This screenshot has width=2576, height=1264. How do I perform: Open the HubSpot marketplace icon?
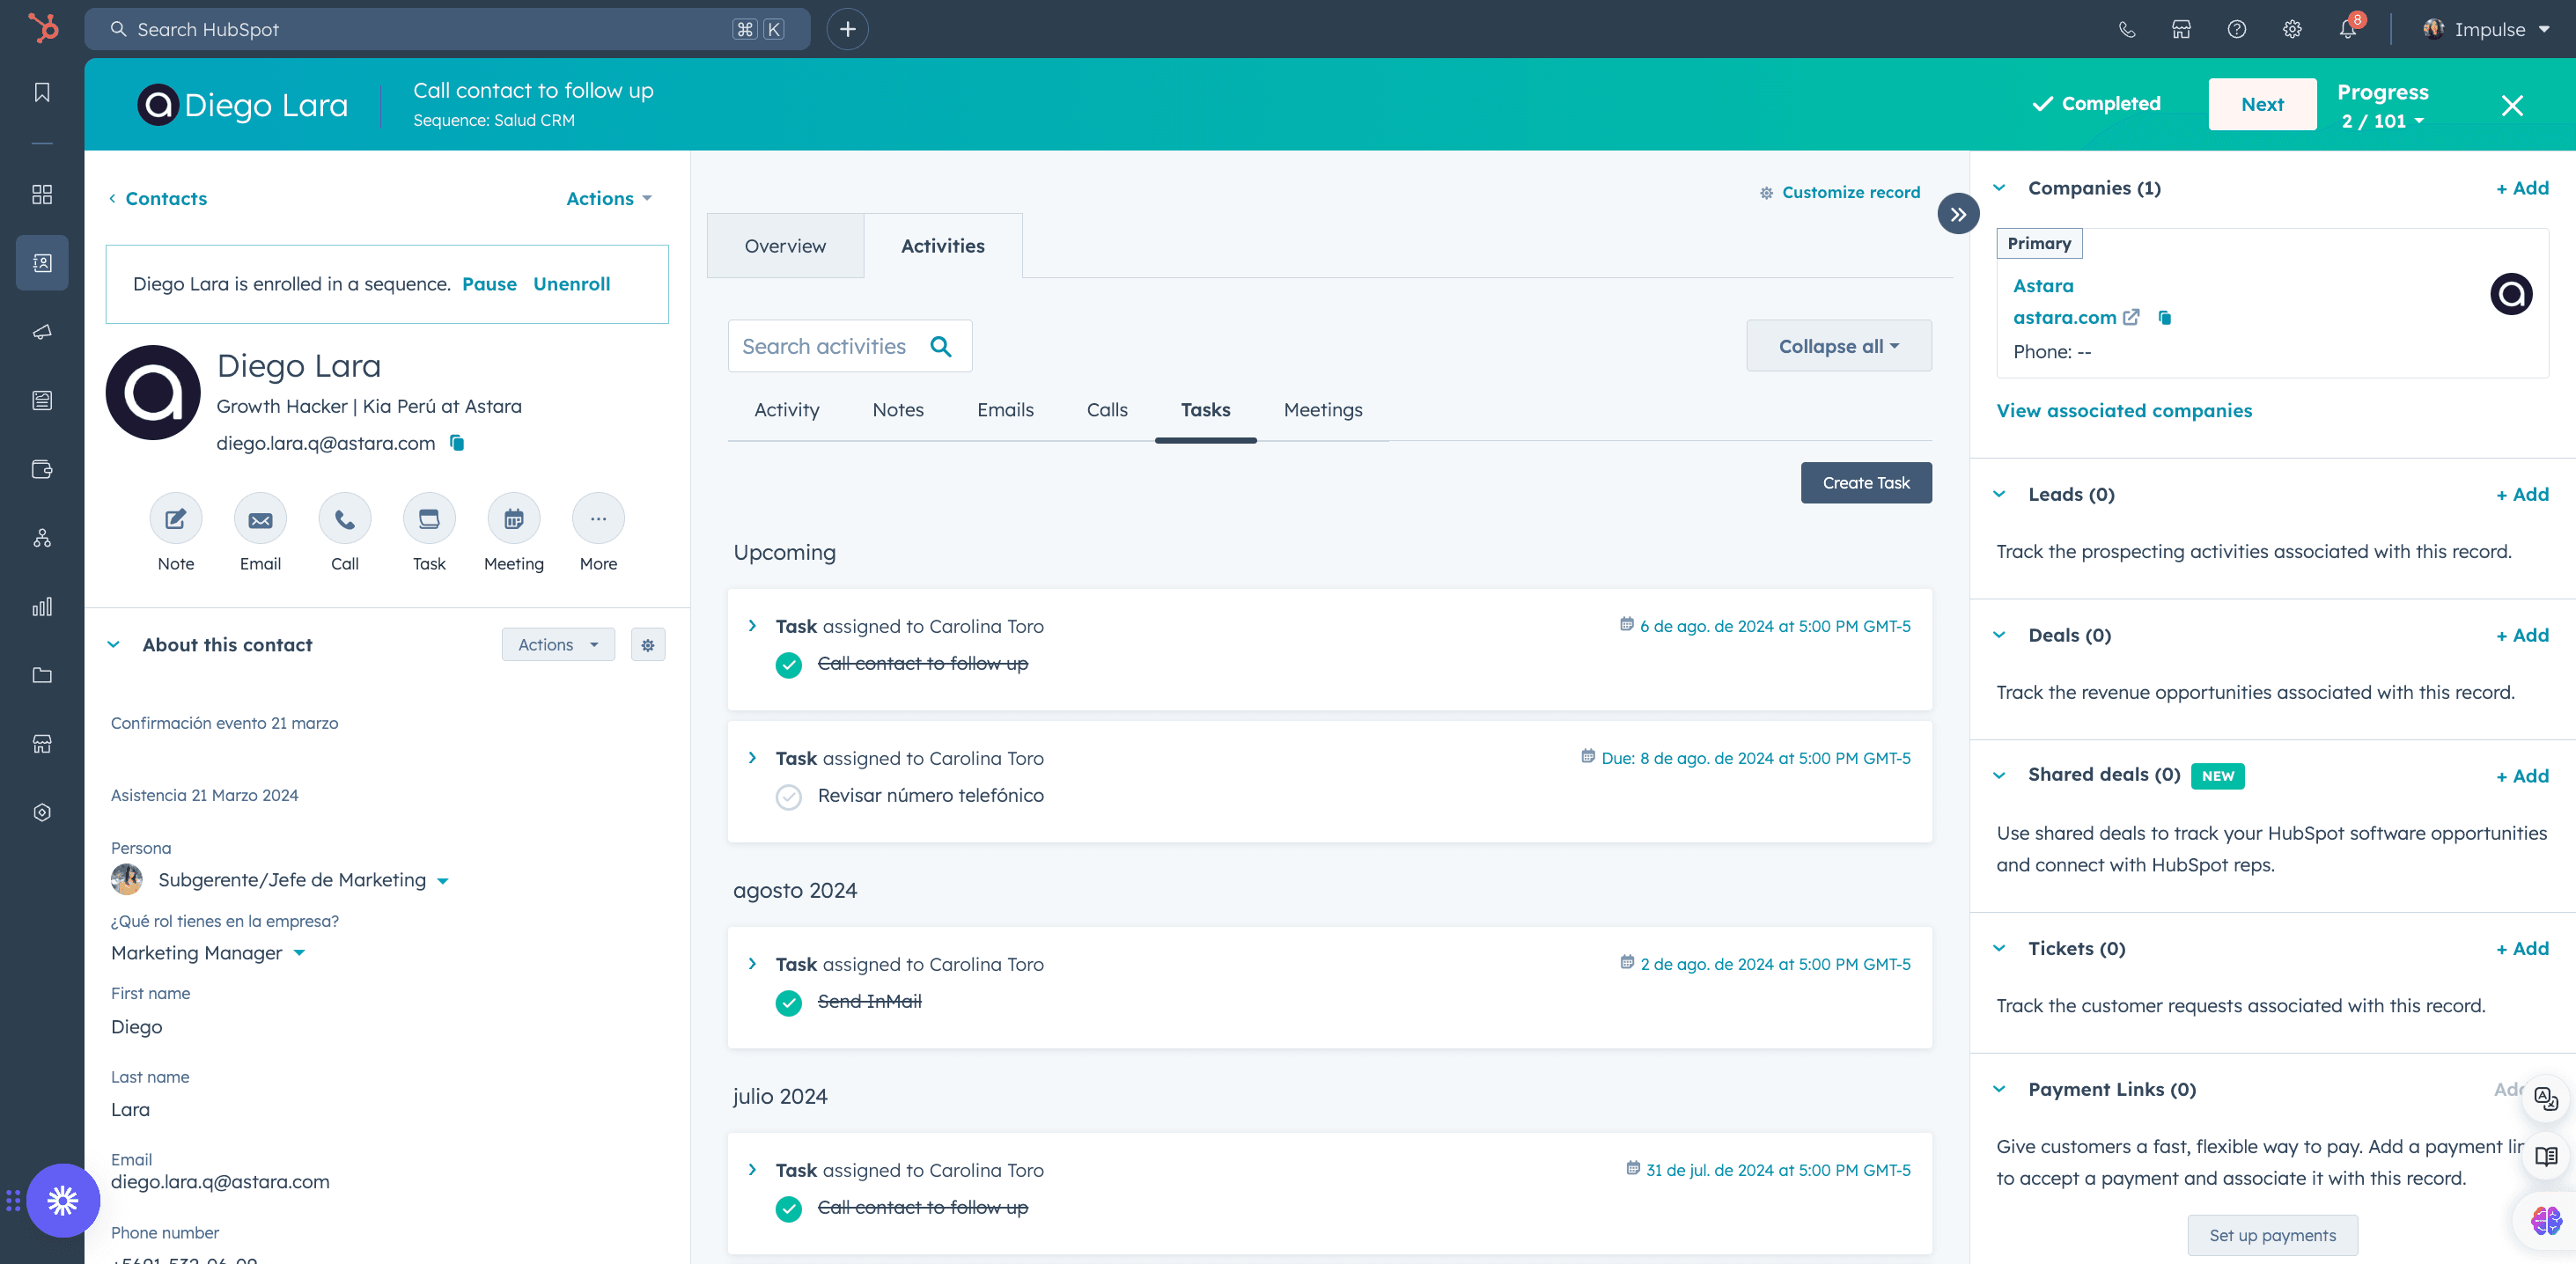(2181, 29)
